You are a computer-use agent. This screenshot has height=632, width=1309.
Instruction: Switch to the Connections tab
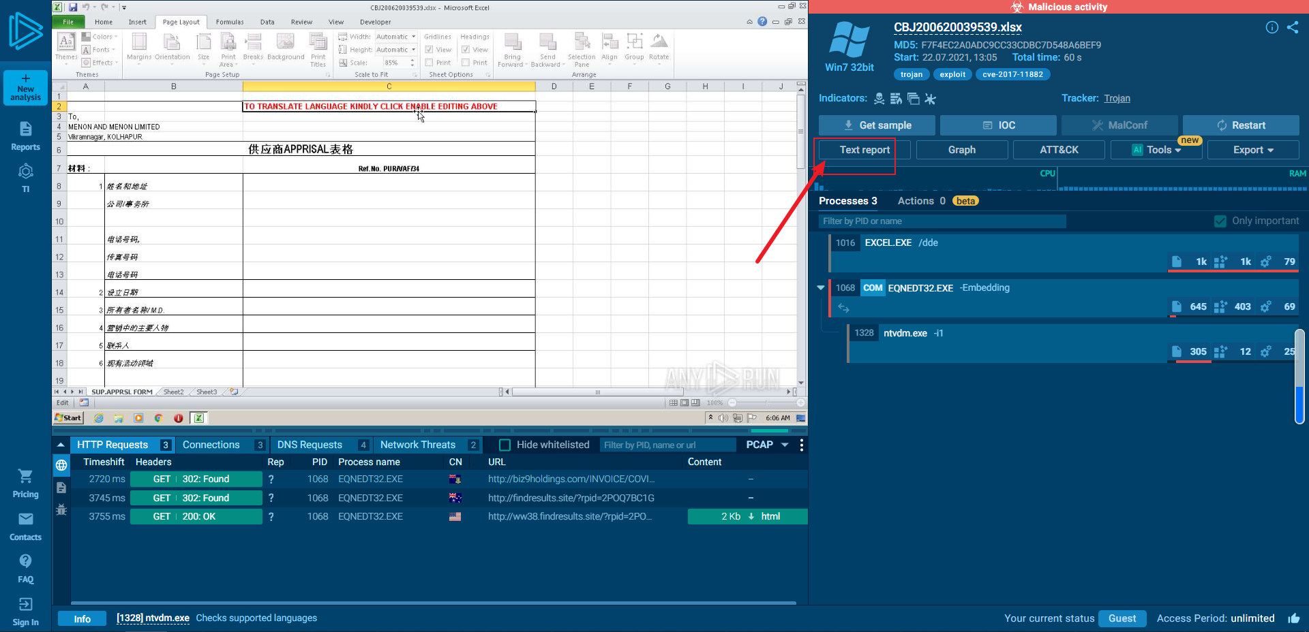pos(223,445)
